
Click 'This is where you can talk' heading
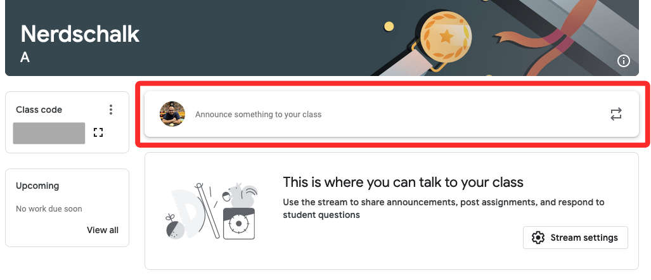pyautogui.click(x=403, y=182)
